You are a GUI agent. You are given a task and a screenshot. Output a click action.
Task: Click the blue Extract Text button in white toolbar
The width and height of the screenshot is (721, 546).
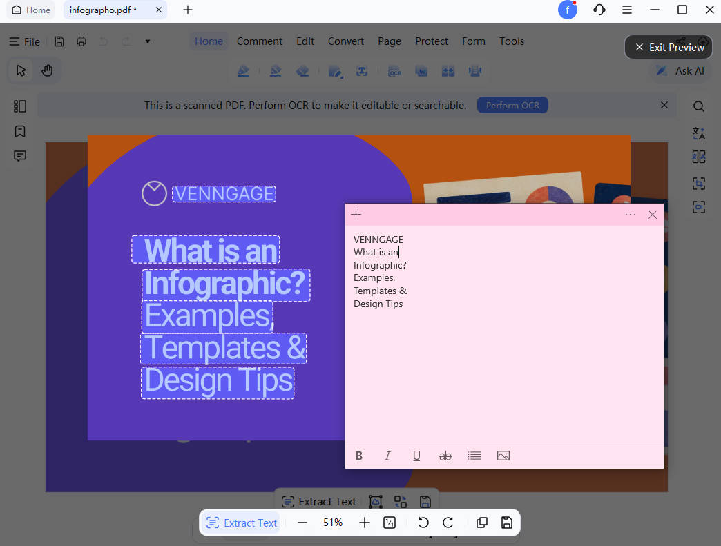pyautogui.click(x=242, y=523)
